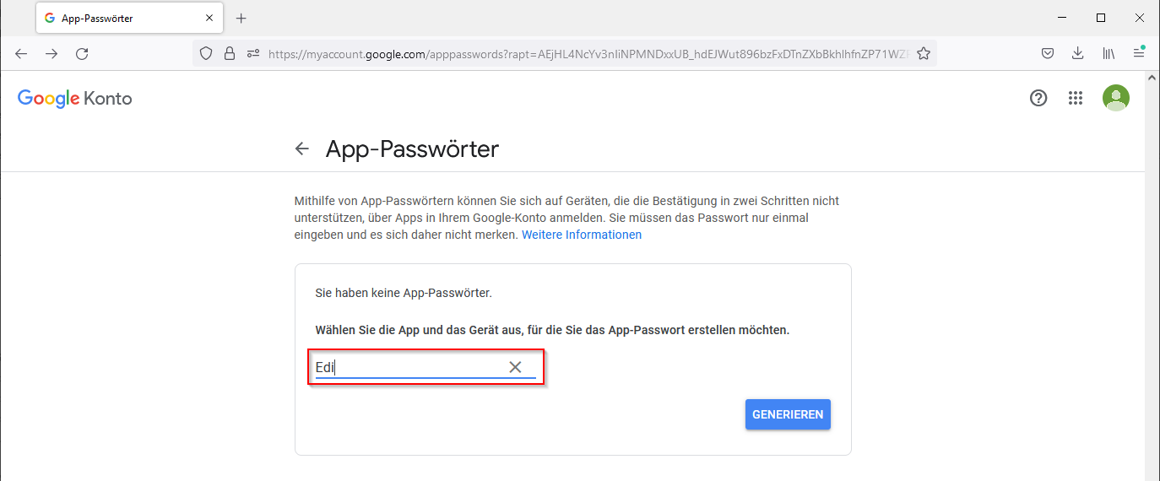Image resolution: width=1160 pixels, height=481 pixels.
Task: Click the browser forward arrow button
Action: (51, 53)
